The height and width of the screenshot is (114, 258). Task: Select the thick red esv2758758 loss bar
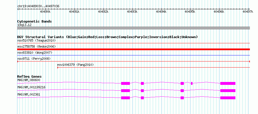[x=134, y=49]
